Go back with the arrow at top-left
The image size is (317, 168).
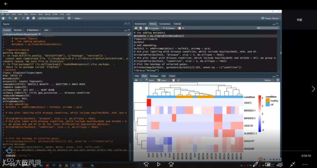(x=6, y=4)
